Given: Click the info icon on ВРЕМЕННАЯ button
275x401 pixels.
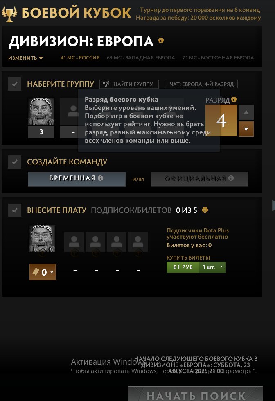Looking at the screenshot, I should coord(101,178).
